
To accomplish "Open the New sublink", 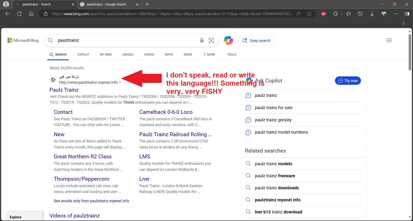I will pos(59,134).
